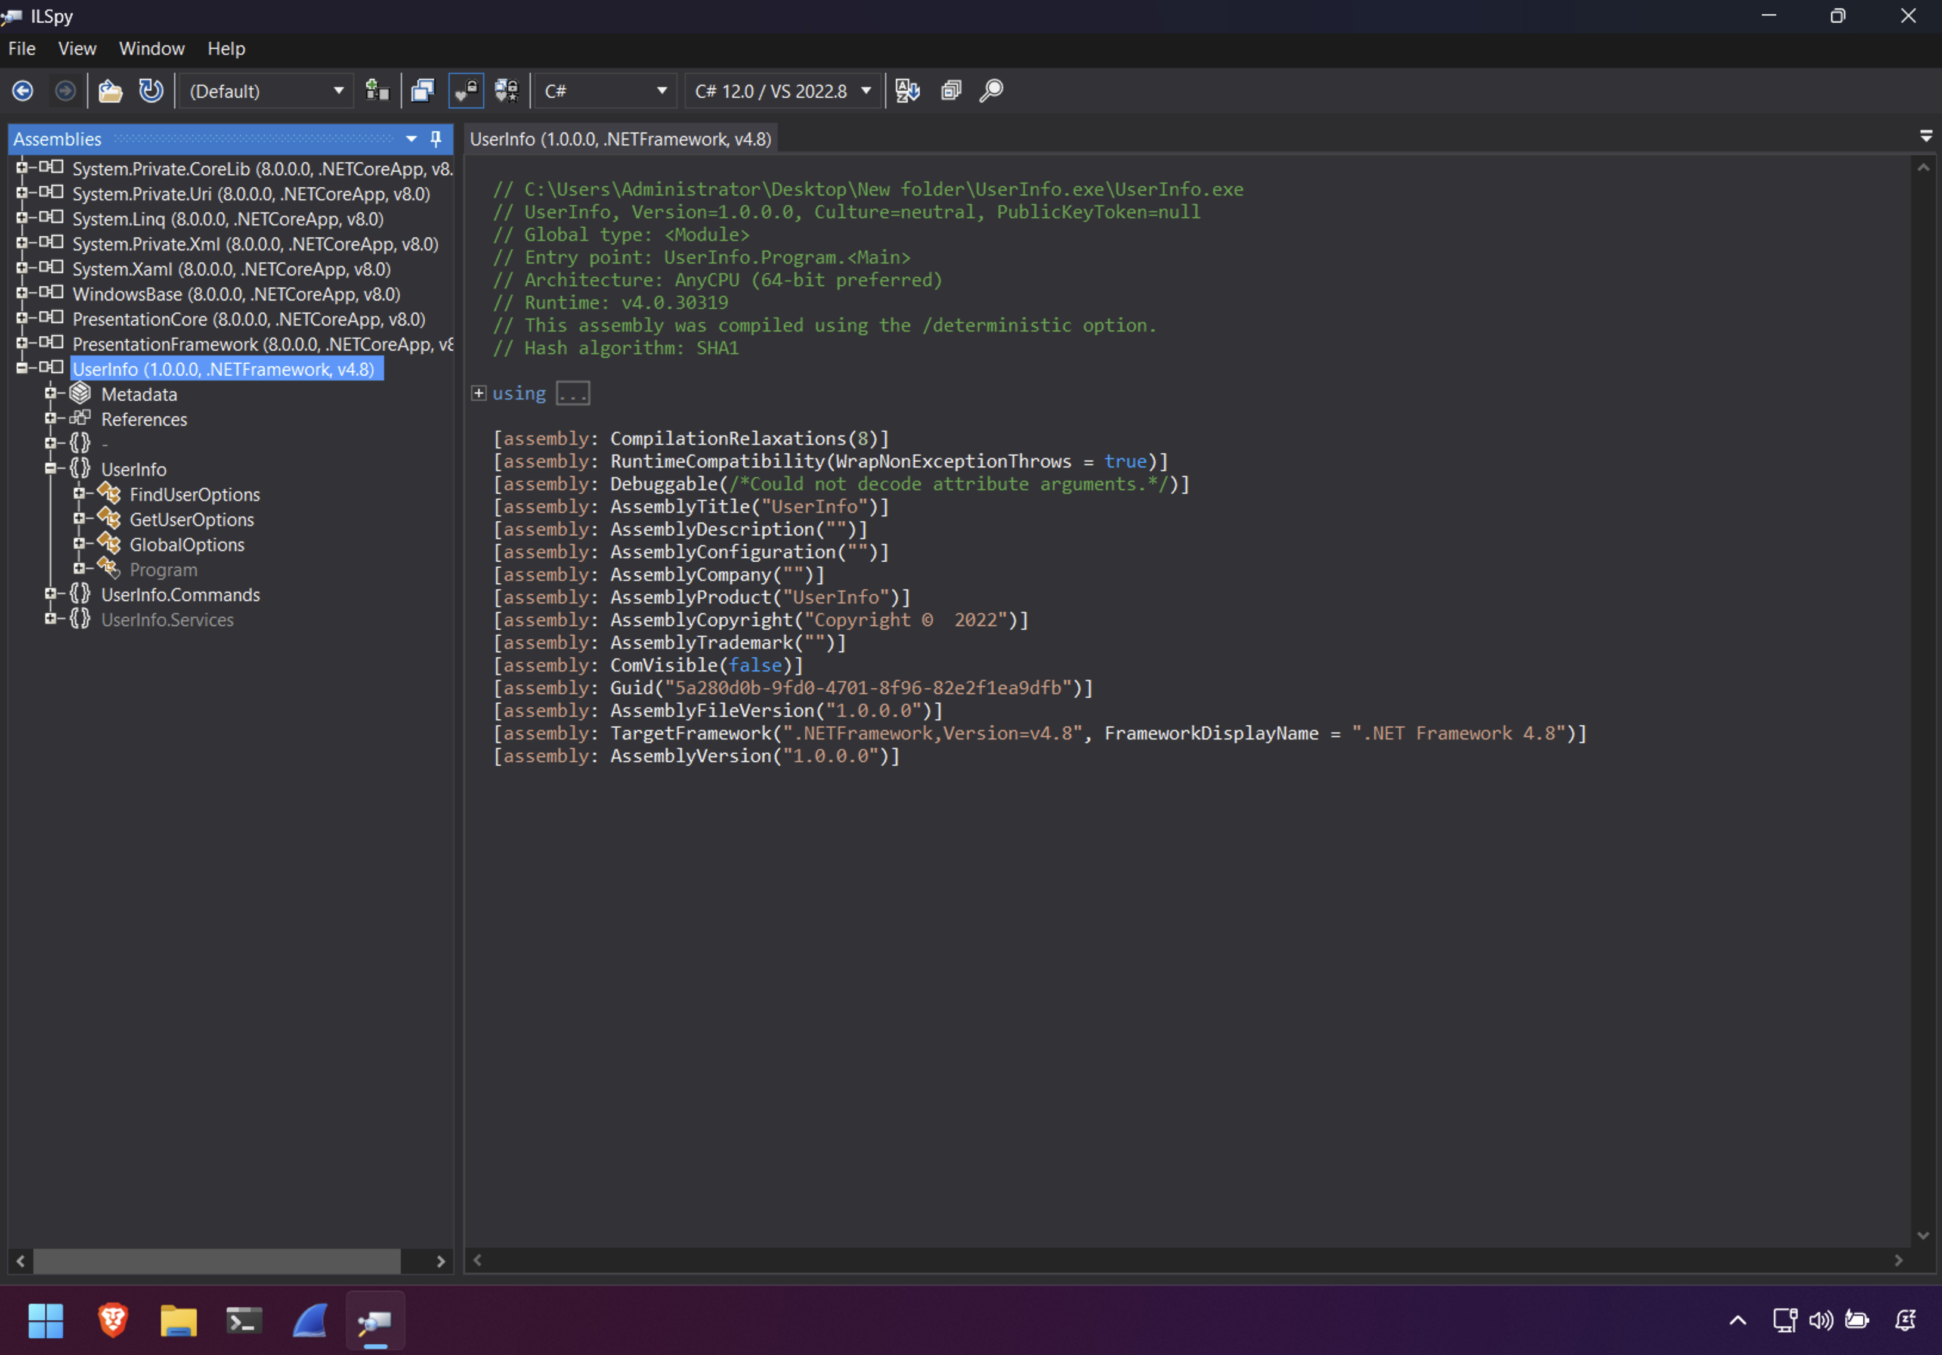1942x1355 pixels.
Task: Expand the References node
Action: coord(50,419)
